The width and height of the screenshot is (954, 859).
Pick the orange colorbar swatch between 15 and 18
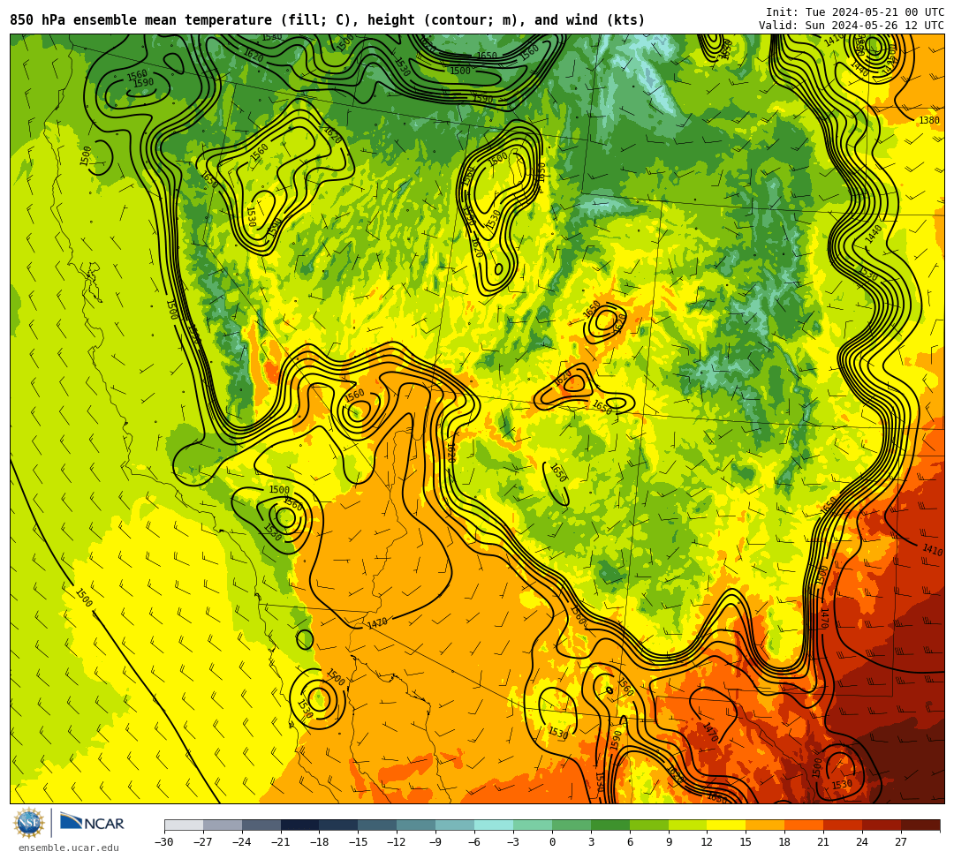click(766, 825)
